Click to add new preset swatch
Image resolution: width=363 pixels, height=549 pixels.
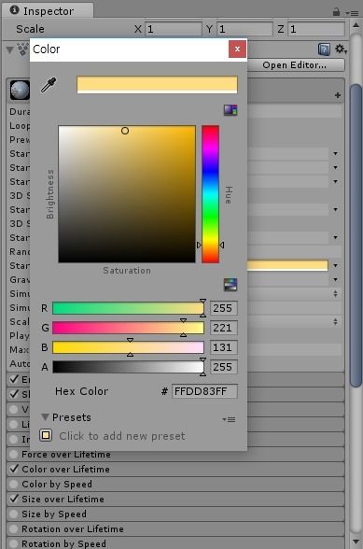(x=46, y=435)
